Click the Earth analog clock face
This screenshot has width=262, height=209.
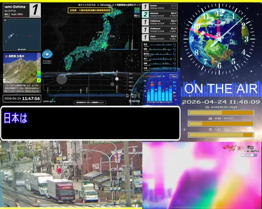pyautogui.click(x=219, y=39)
